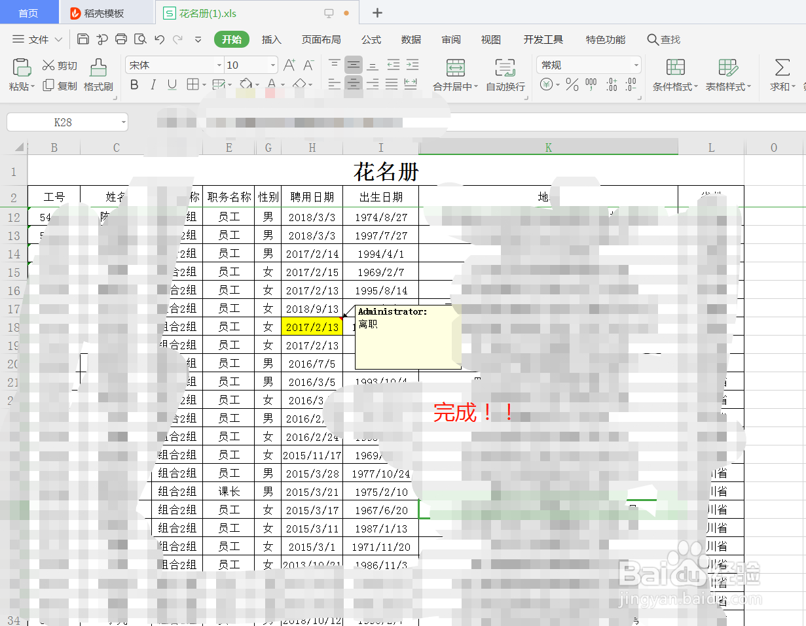Copy selection with 复制
This screenshot has height=626, width=806.
click(60, 86)
